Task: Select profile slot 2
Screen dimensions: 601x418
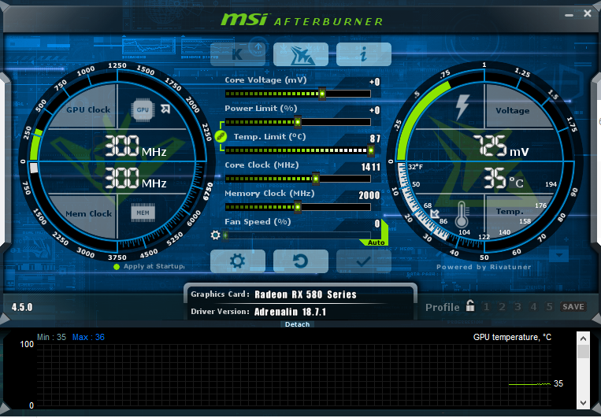Action: [x=502, y=307]
